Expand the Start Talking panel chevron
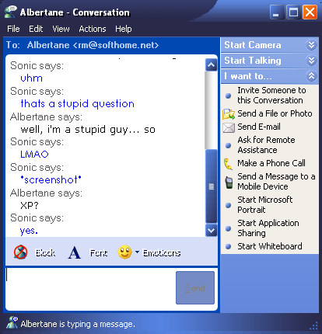Image resolution: width=322 pixels, height=334 pixels. (x=311, y=61)
